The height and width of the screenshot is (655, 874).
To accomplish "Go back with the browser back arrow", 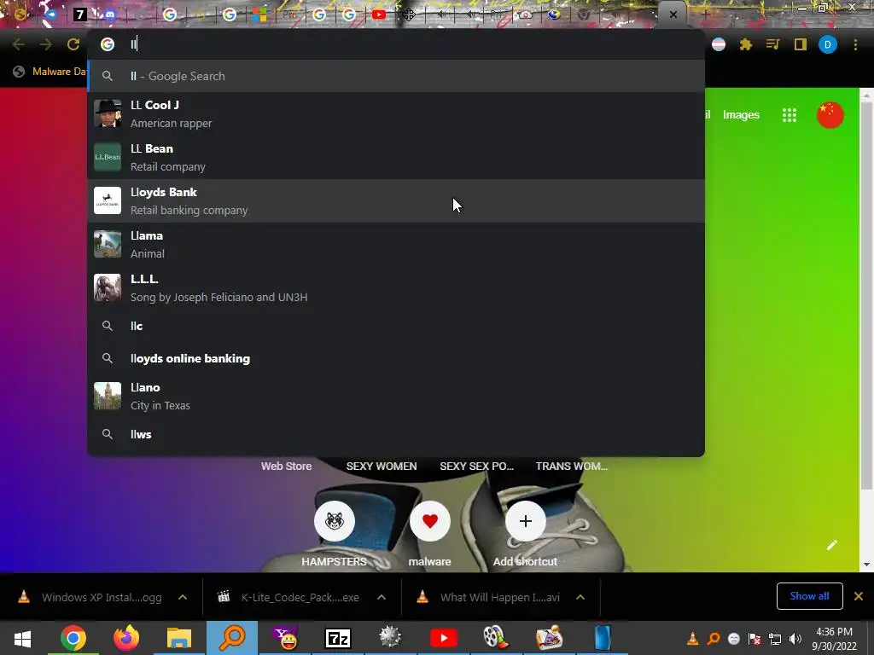I will (19, 44).
